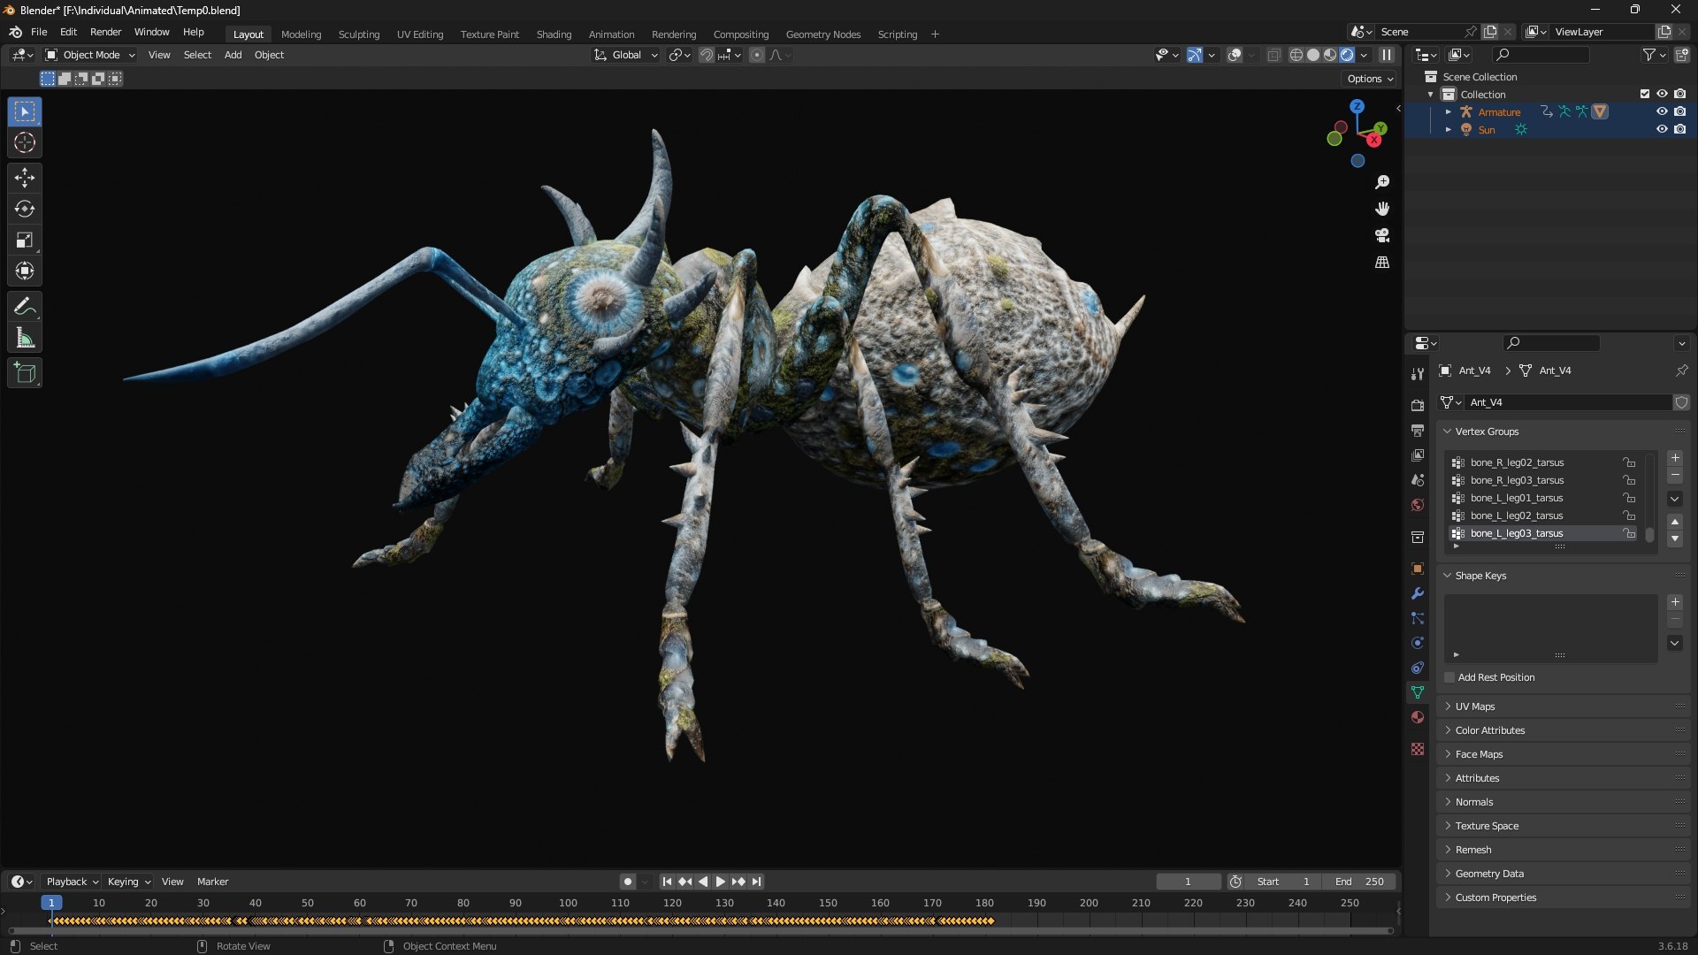Select the Transform tool
This screenshot has width=1698, height=955.
point(25,271)
